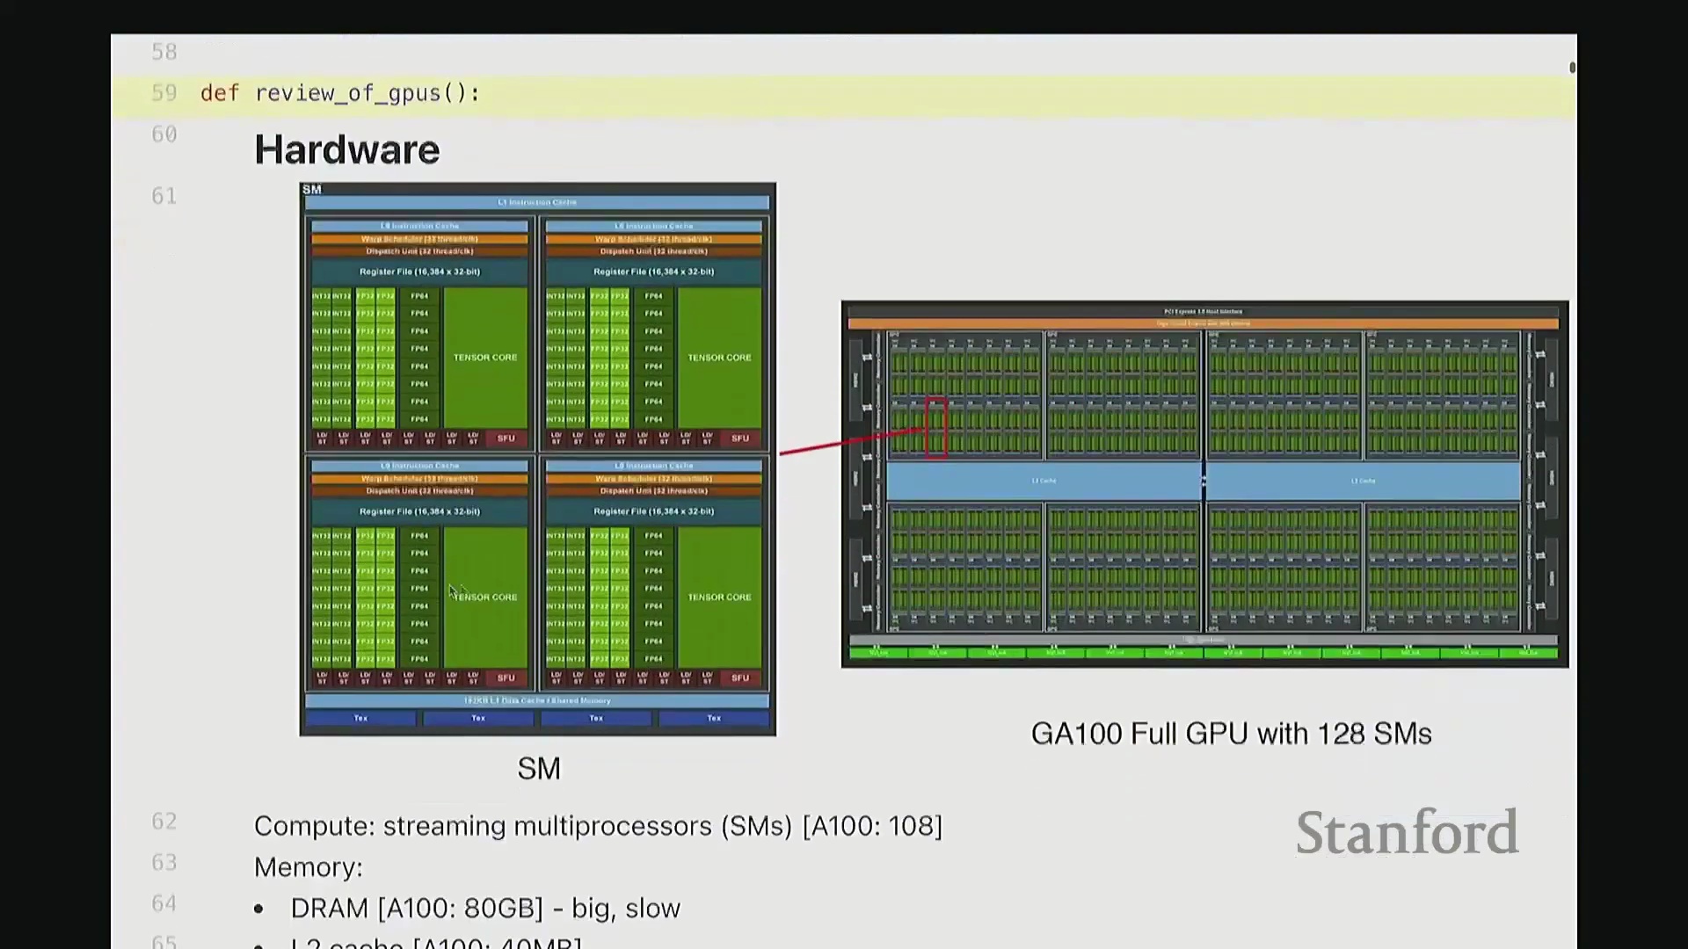Image resolution: width=1688 pixels, height=949 pixels.
Task: Click the Compute: streaming multiprocessors text line
Action: [598, 826]
